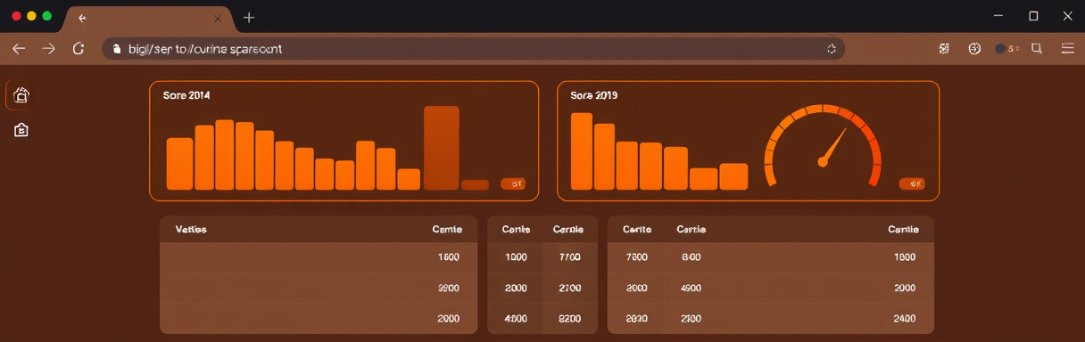Go back using the browser back arrow
Viewport: 1085px width, 342px height.
[x=19, y=49]
